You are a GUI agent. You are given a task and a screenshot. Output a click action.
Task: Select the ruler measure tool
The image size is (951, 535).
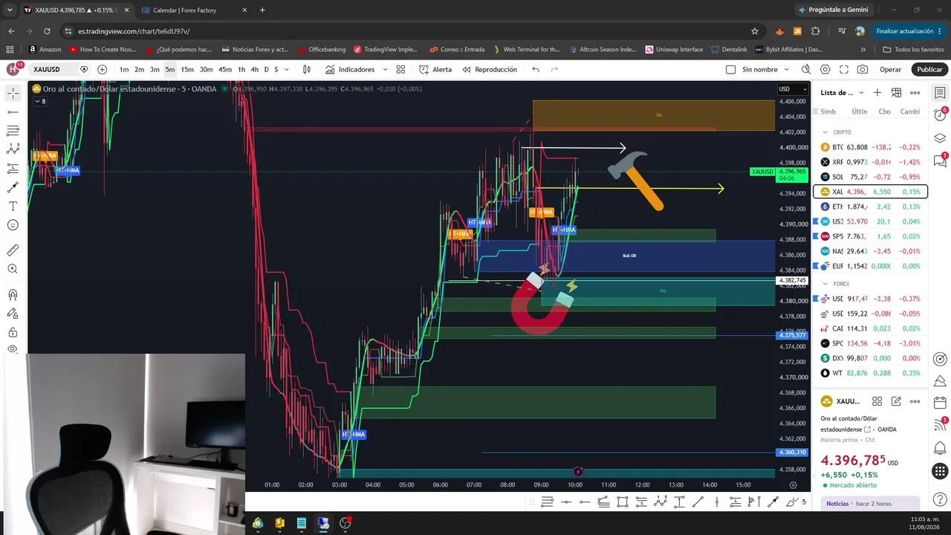click(13, 250)
